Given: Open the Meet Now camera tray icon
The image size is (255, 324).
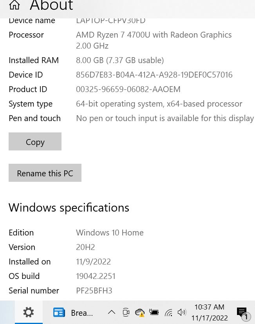Looking at the screenshot, I should (x=126, y=312).
